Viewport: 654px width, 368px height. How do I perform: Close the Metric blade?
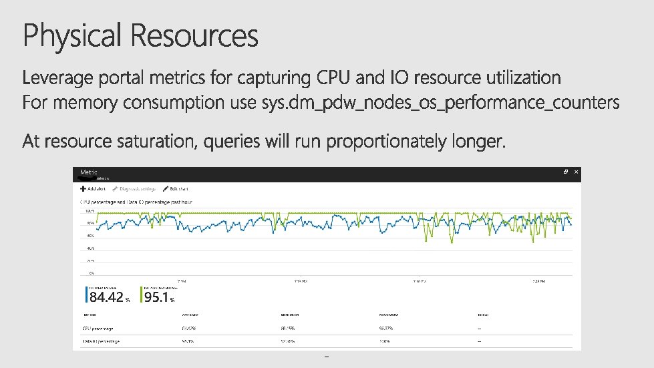click(576, 172)
